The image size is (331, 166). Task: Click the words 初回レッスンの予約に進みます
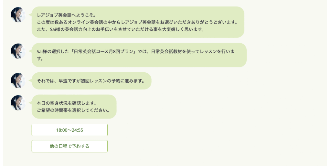tap(112, 81)
